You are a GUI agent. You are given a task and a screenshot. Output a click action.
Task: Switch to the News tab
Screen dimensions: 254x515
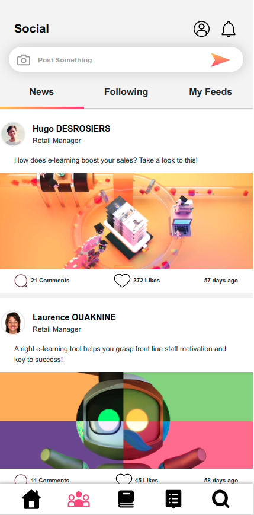(41, 91)
